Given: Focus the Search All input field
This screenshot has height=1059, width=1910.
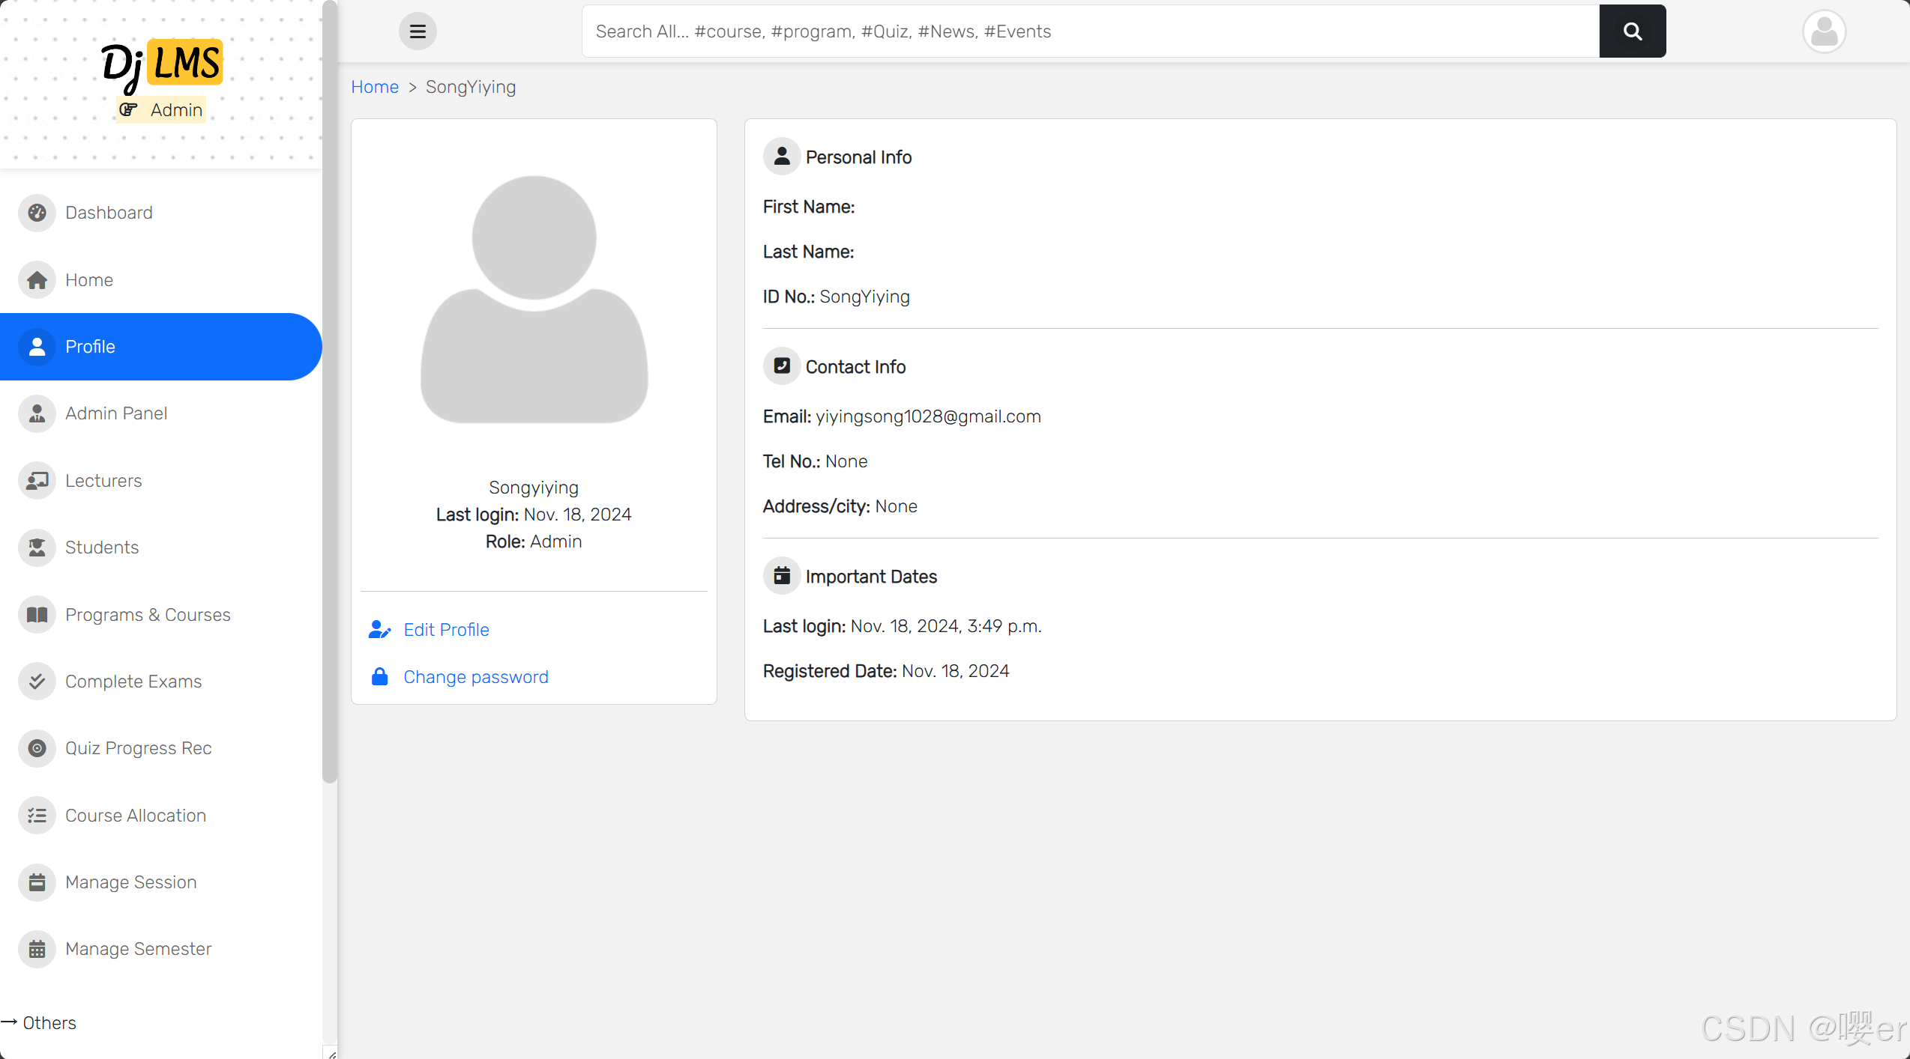Looking at the screenshot, I should (x=1090, y=31).
